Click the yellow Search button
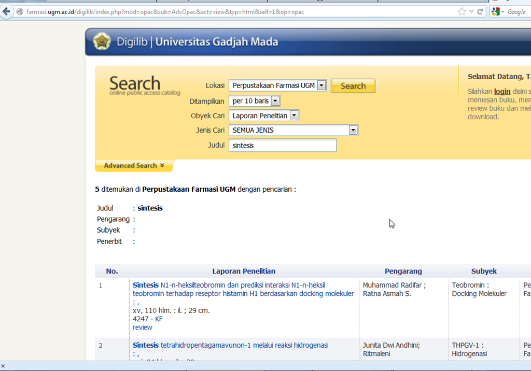 (353, 86)
